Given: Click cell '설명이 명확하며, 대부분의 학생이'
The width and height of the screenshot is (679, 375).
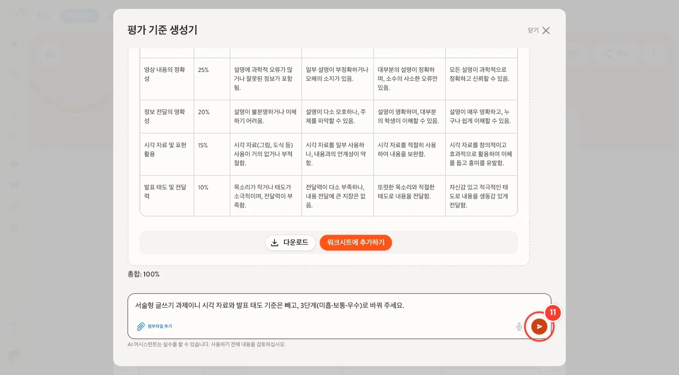Looking at the screenshot, I should pos(410,117).
